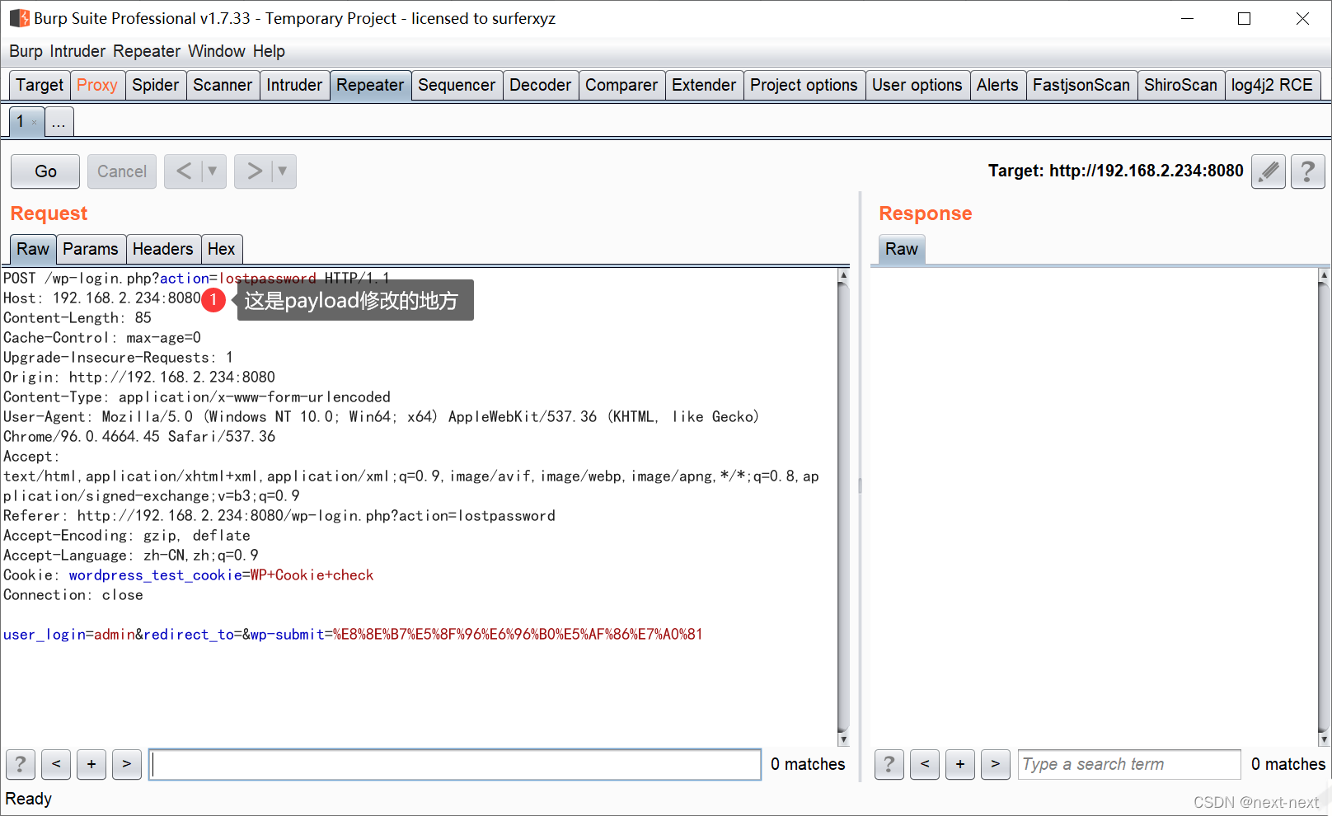The height and width of the screenshot is (816, 1332).
Task: Go to next match in request search
Action: coord(127,764)
